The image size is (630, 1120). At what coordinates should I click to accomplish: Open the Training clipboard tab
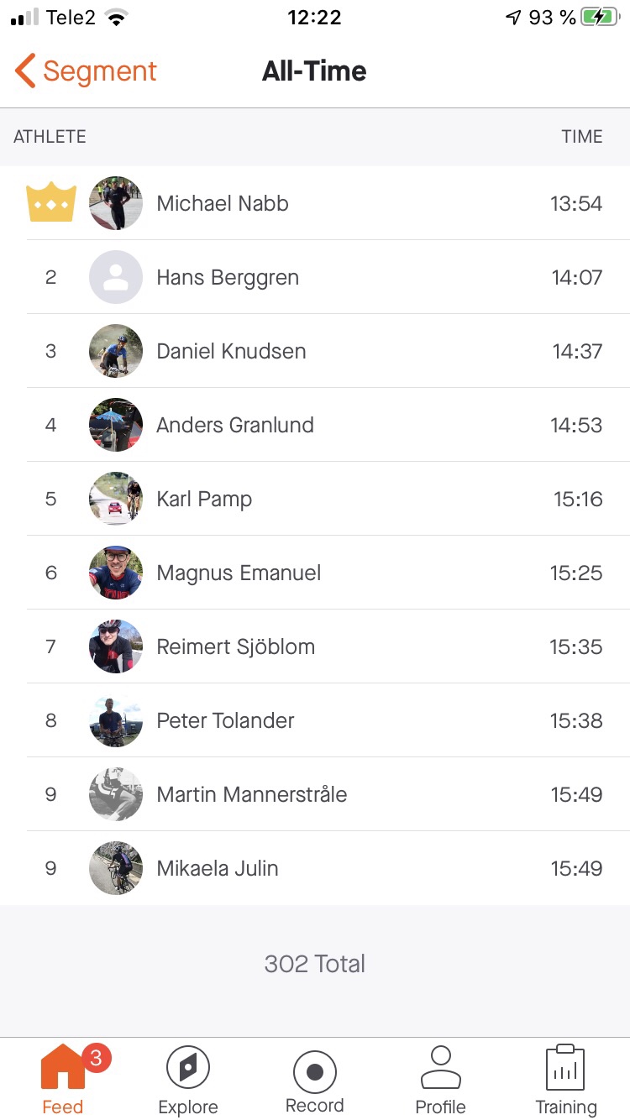point(566,1080)
